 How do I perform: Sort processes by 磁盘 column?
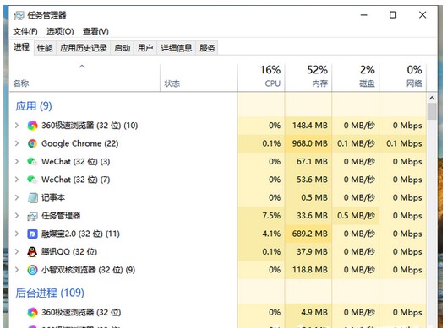[x=355, y=77]
